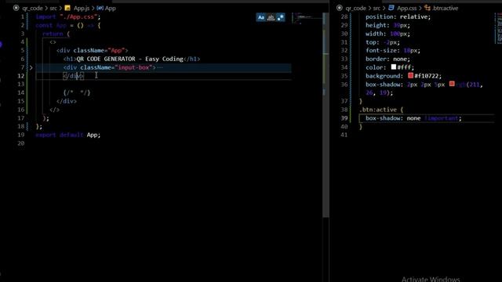Click qr_code breadcrumb in App.js editor
Image resolution: width=502 pixels, height=282 pixels.
click(32, 9)
